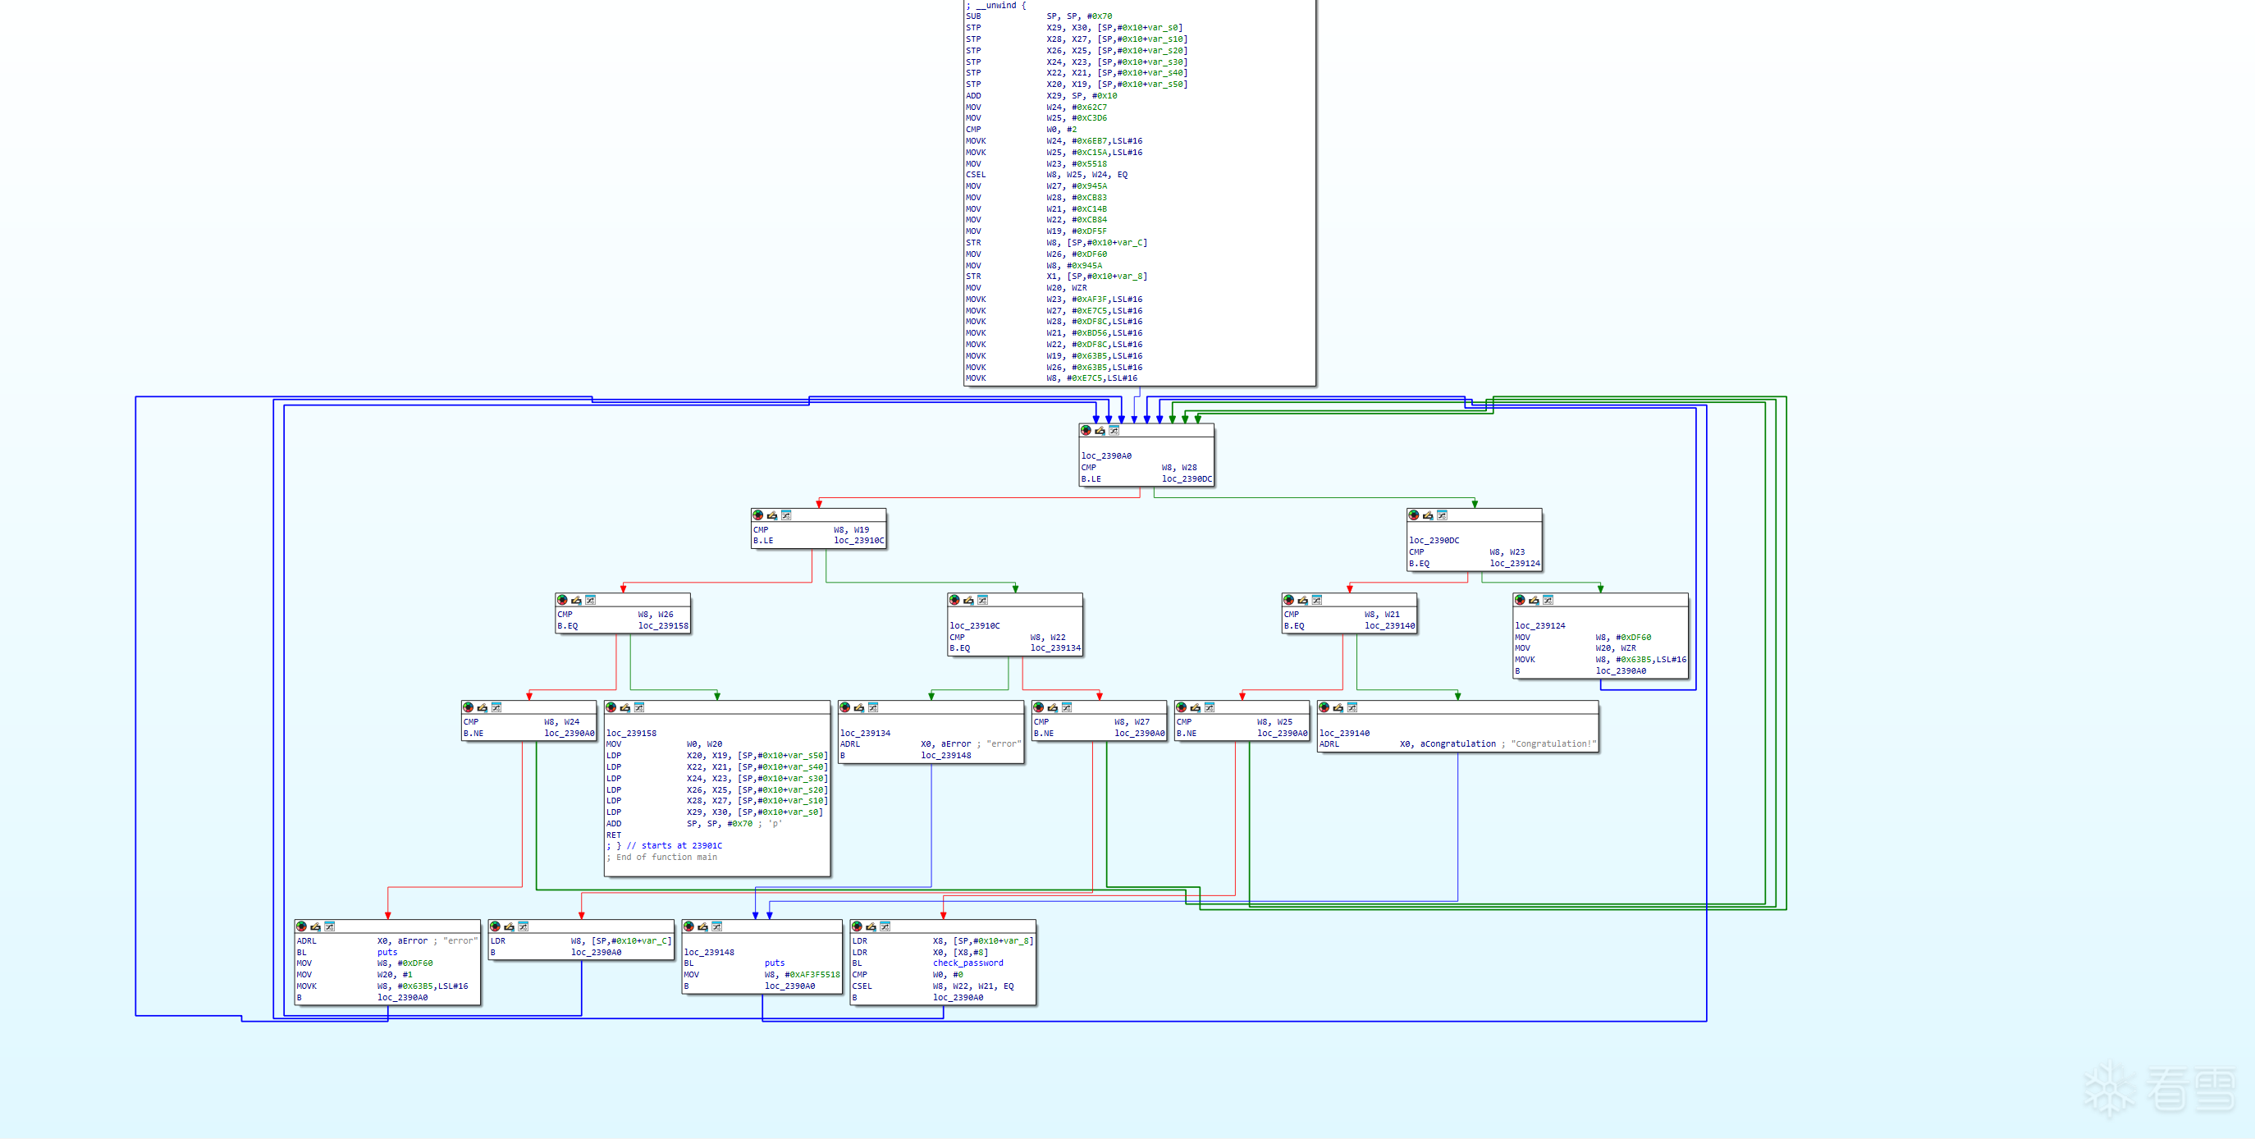Viewport: 2255px width, 1139px height.
Task: Click pencil icon on CMP W8, W24 node
Action: pyautogui.click(x=482, y=707)
